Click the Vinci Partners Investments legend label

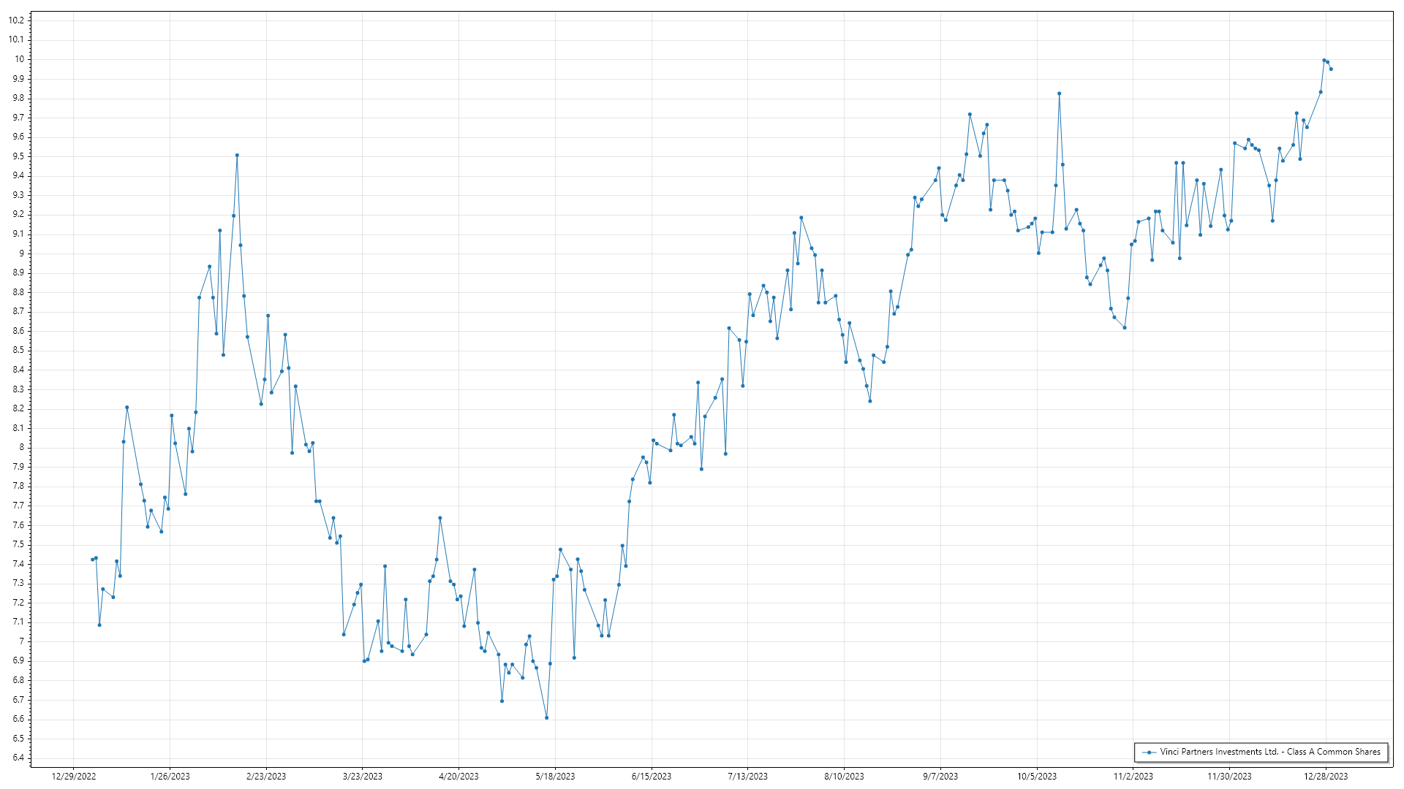pos(1270,752)
